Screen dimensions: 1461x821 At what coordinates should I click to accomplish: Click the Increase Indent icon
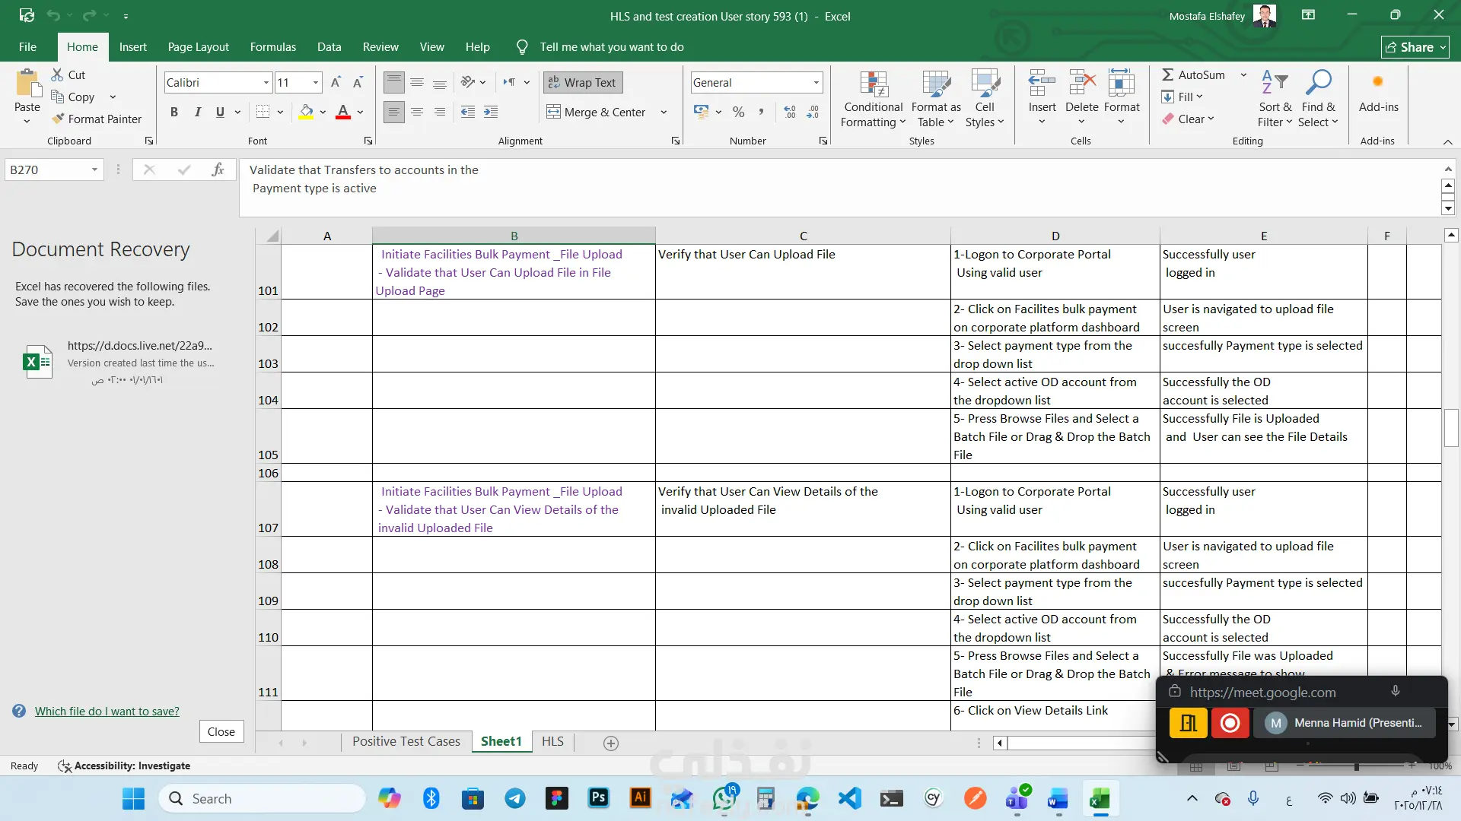(491, 112)
